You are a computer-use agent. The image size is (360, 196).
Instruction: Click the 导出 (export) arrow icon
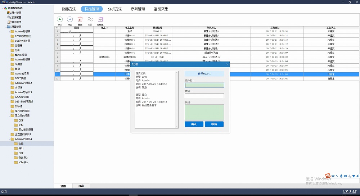(70, 19)
